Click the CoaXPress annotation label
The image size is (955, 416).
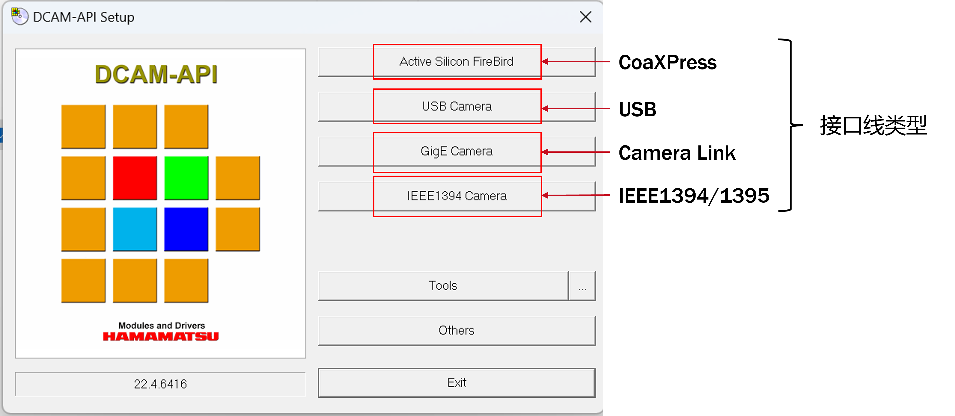(668, 62)
